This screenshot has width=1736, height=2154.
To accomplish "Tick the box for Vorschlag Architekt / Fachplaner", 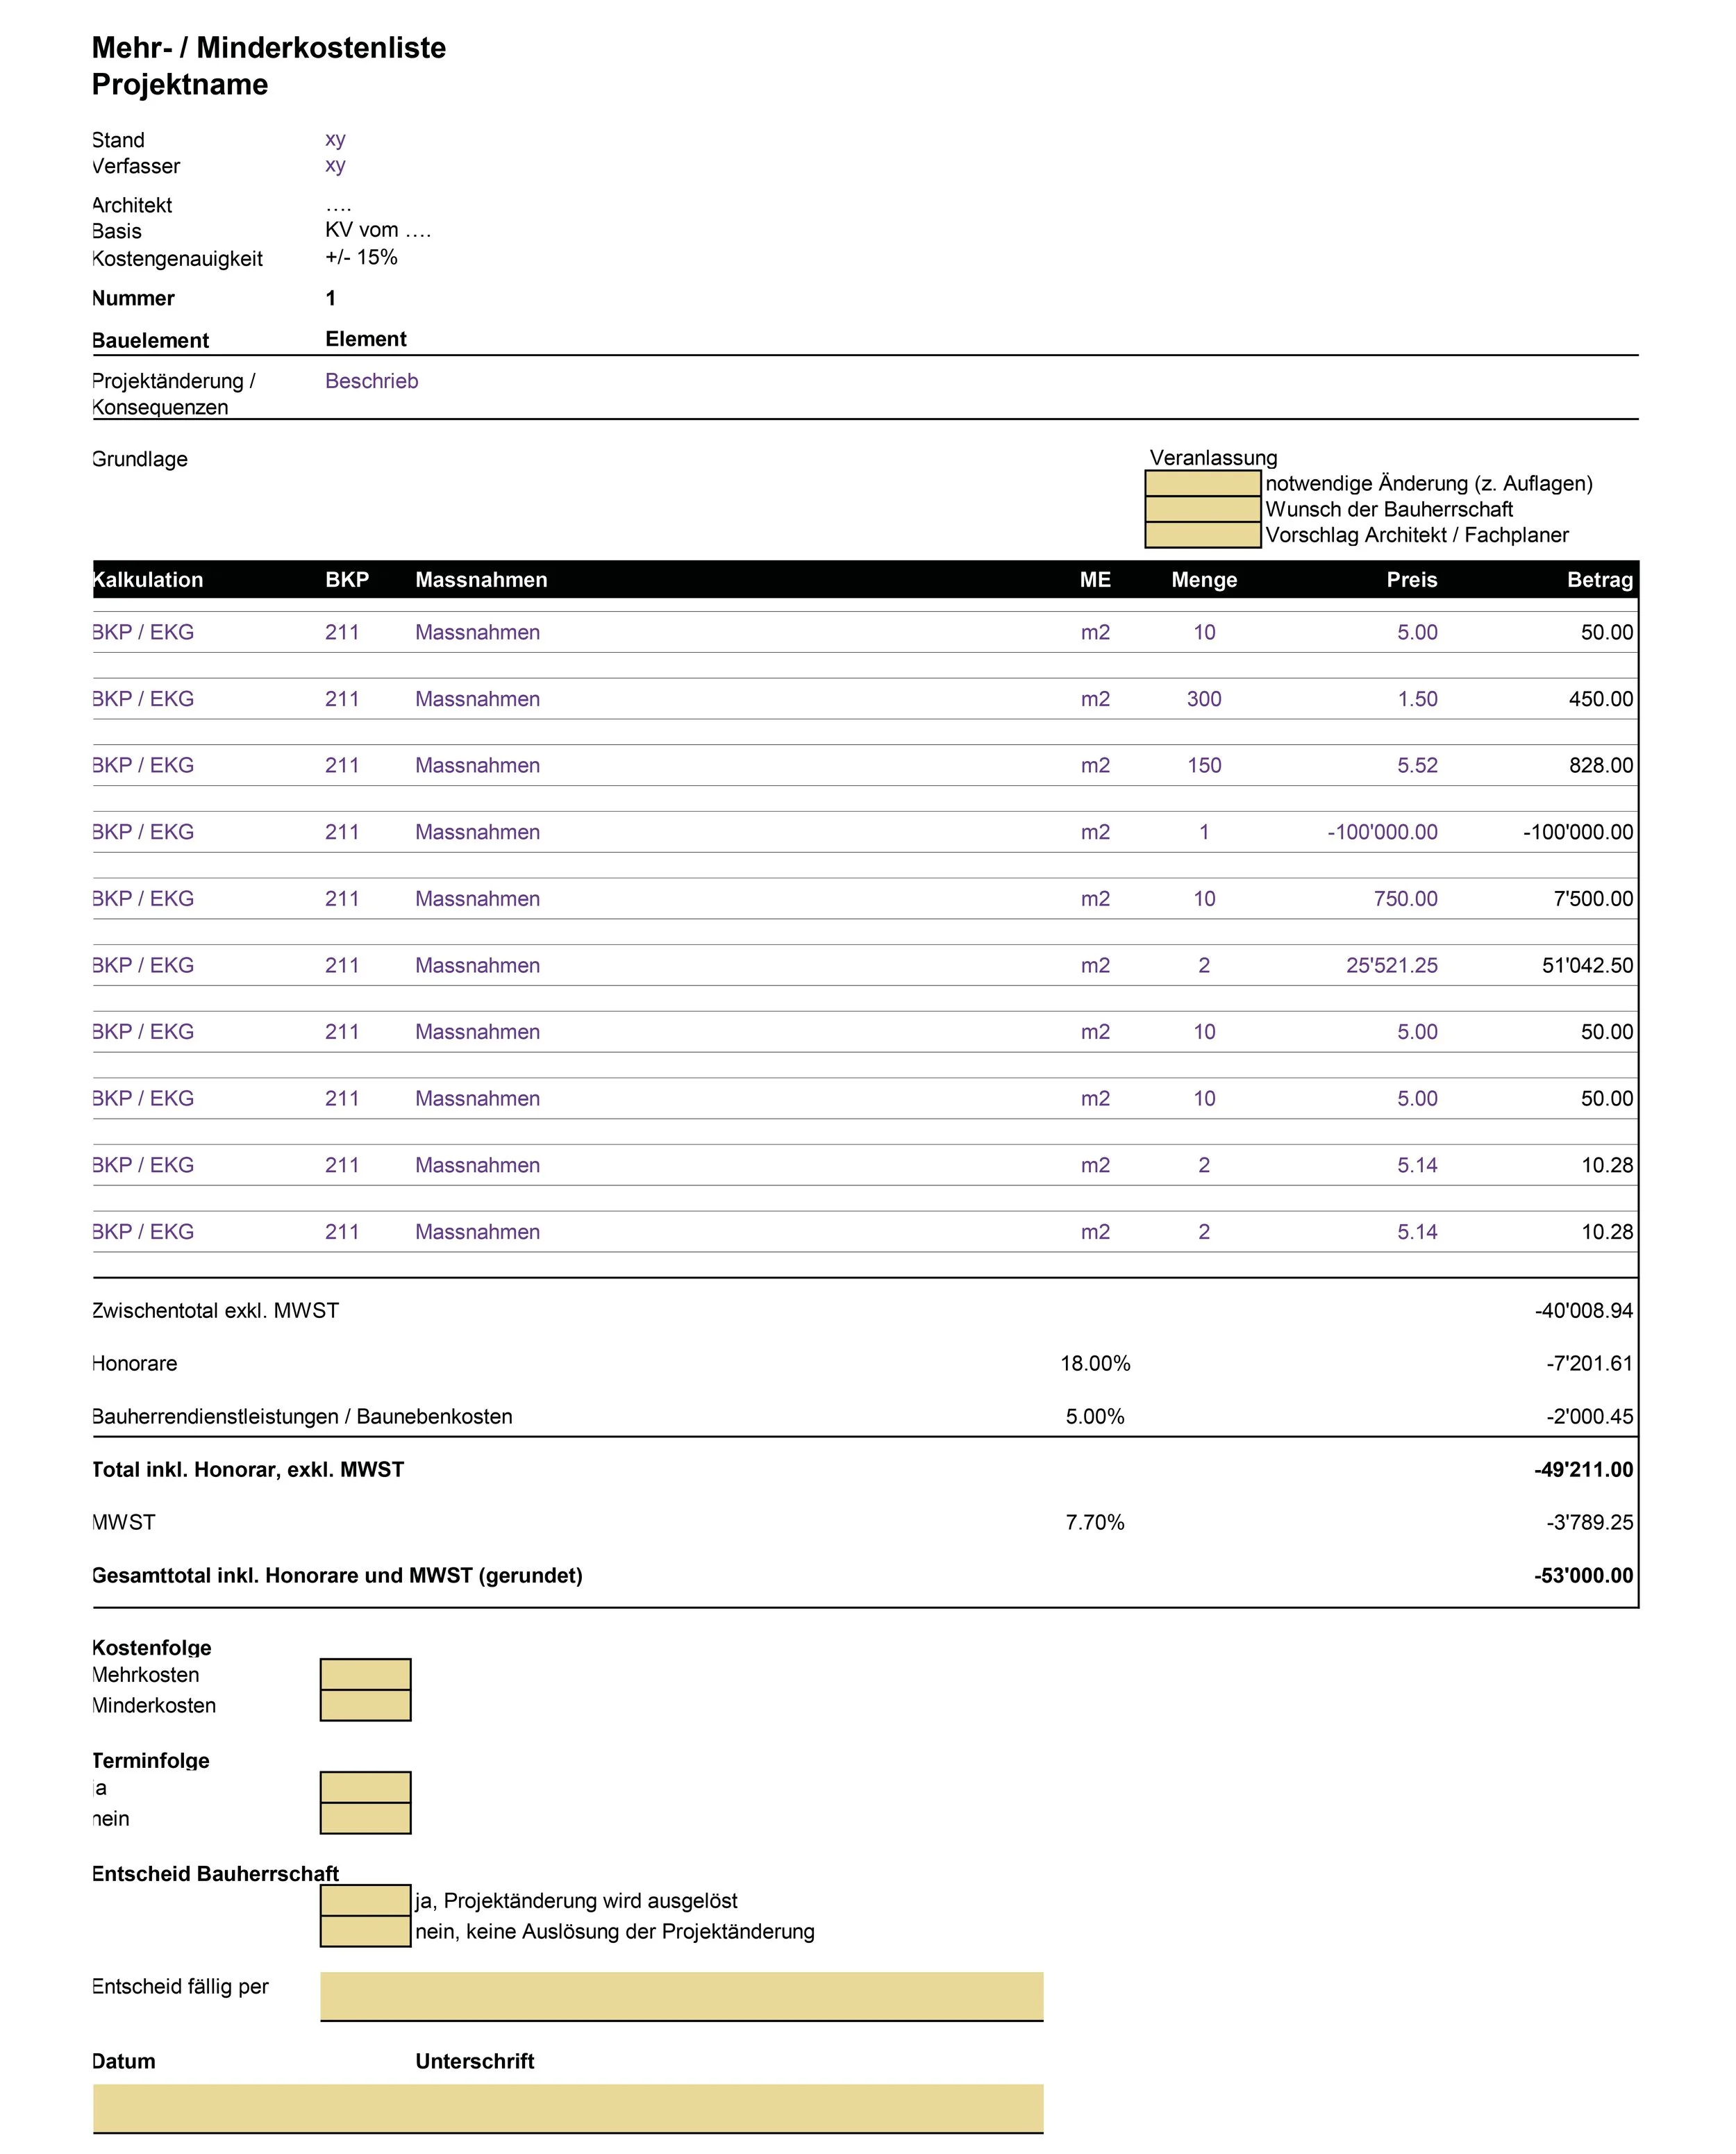I will pos(1203,535).
